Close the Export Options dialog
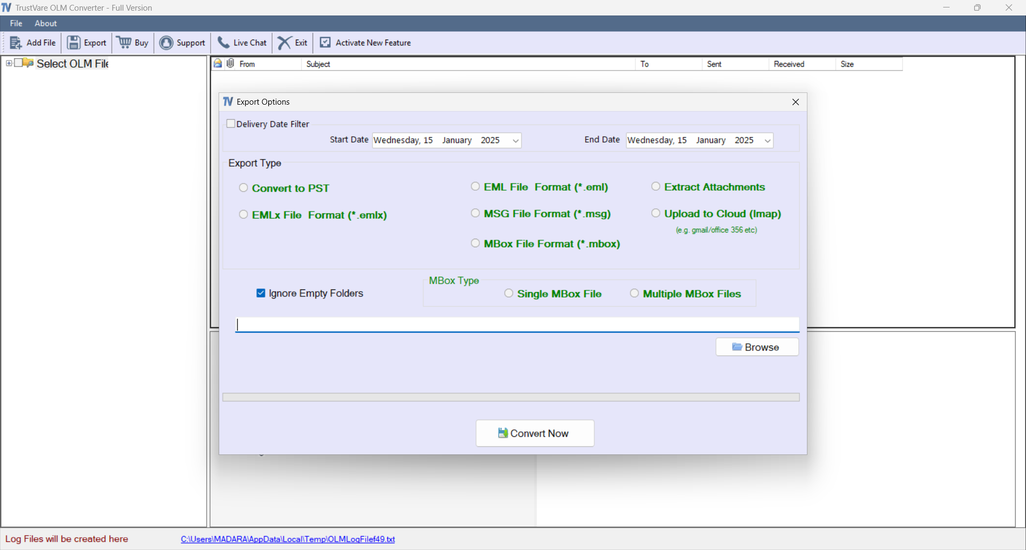The width and height of the screenshot is (1026, 550). click(796, 102)
